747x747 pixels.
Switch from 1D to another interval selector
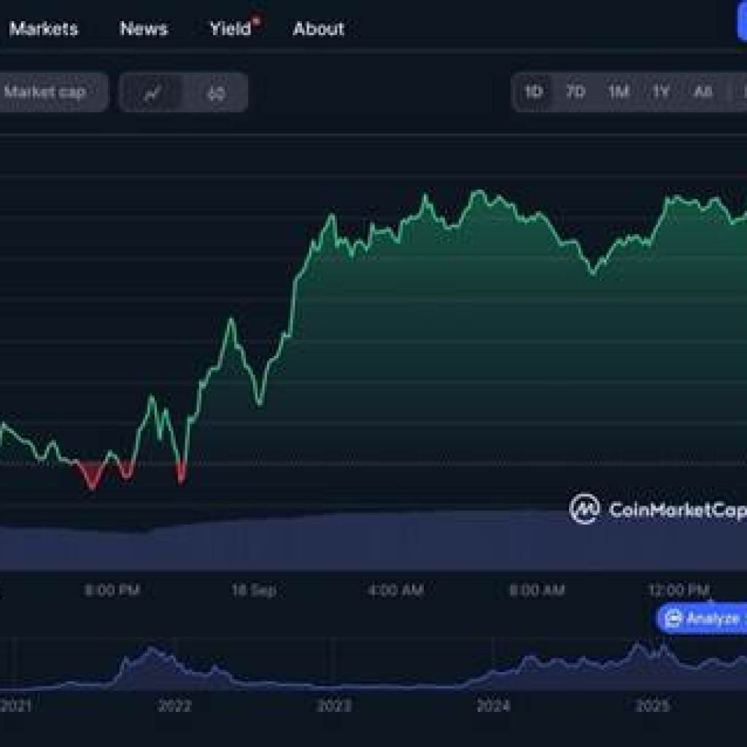533,93
